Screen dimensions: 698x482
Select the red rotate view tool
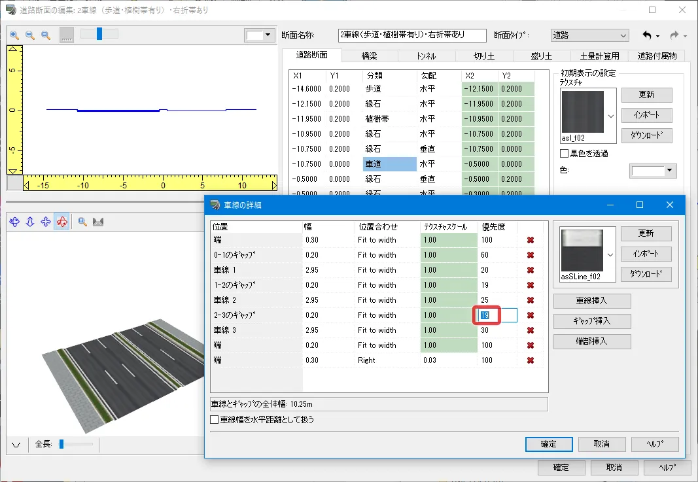tap(62, 222)
